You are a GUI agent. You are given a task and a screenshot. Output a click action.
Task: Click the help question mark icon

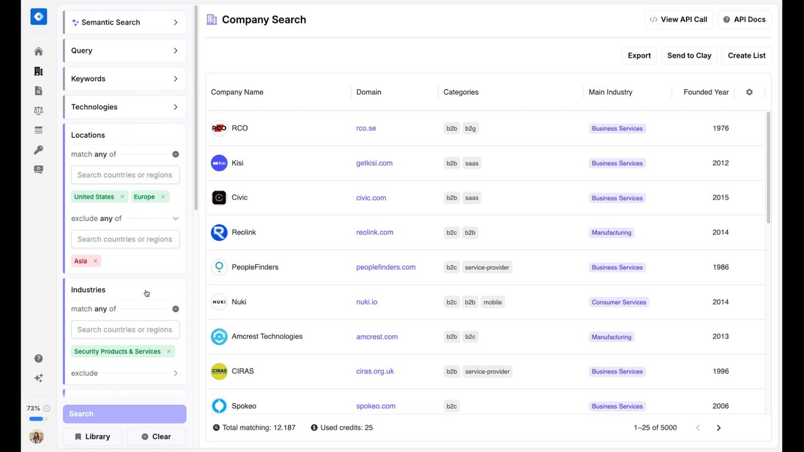click(x=38, y=358)
